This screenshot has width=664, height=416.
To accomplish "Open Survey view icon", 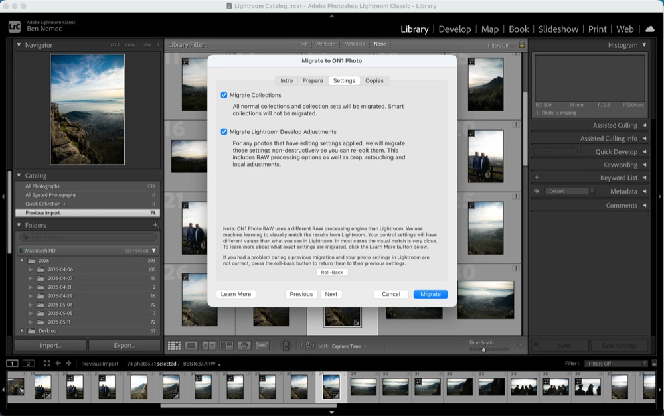I will point(226,346).
